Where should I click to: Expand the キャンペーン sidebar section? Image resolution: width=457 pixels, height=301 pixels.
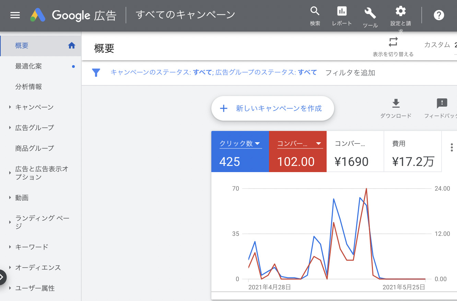(10, 107)
